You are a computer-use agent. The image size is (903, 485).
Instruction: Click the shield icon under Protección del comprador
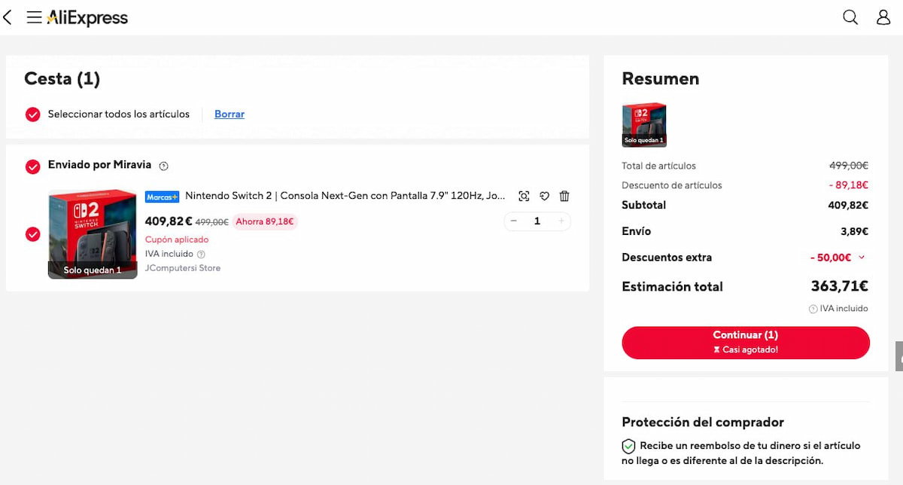[x=628, y=446]
